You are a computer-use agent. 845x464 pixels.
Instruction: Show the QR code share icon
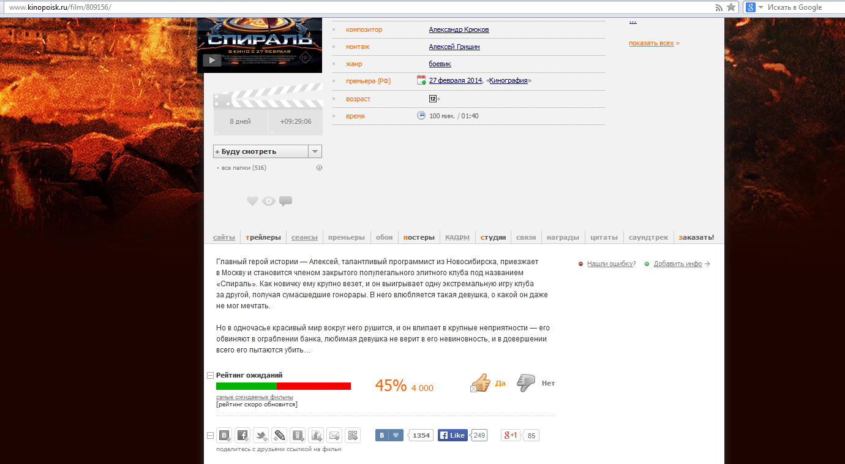coord(353,435)
